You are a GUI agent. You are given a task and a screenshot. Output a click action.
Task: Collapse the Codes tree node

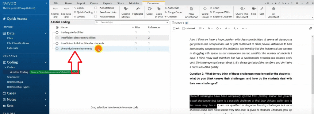click(5, 67)
